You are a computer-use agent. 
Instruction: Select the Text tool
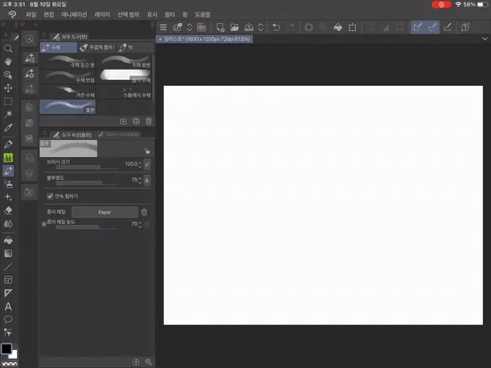click(8, 306)
